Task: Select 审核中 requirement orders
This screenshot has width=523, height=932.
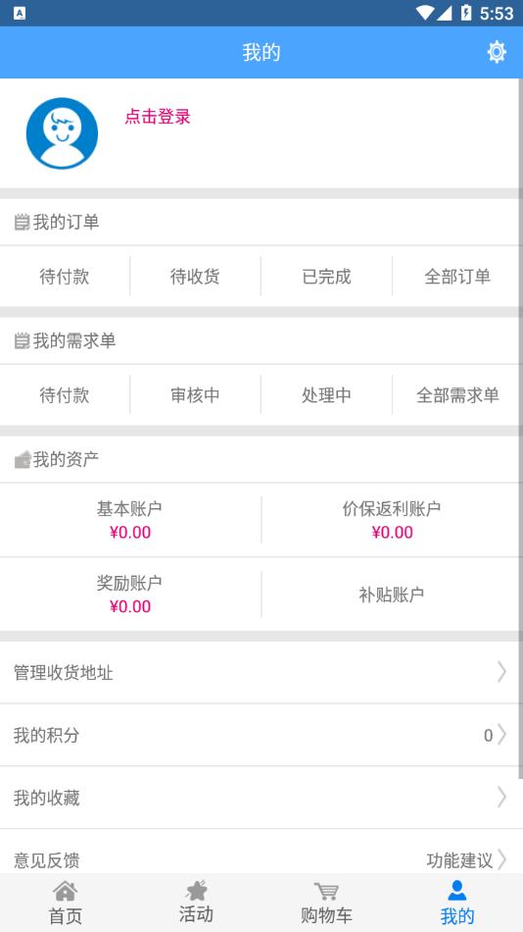Action: click(195, 395)
